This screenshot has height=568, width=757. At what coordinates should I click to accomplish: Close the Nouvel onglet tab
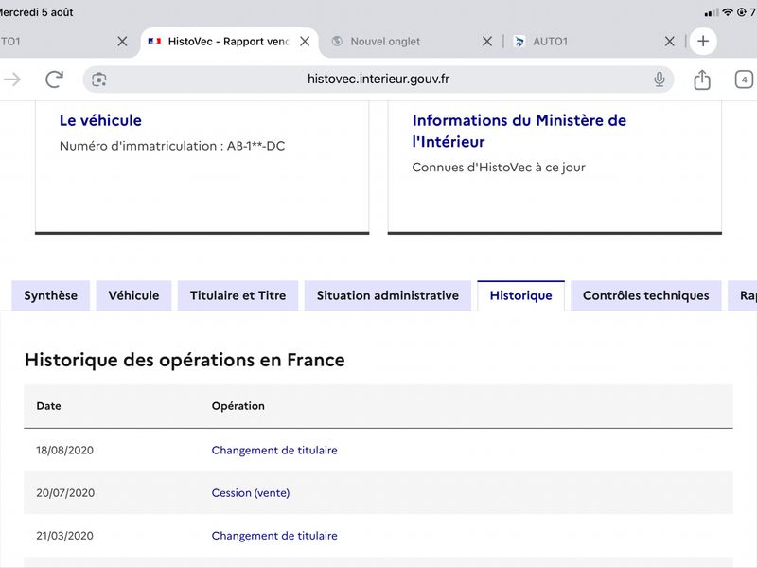click(x=487, y=42)
